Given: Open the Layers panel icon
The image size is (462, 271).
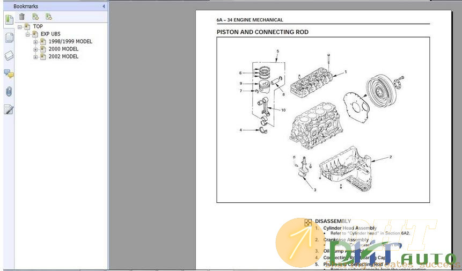Looking at the screenshot, I should [x=9, y=55].
